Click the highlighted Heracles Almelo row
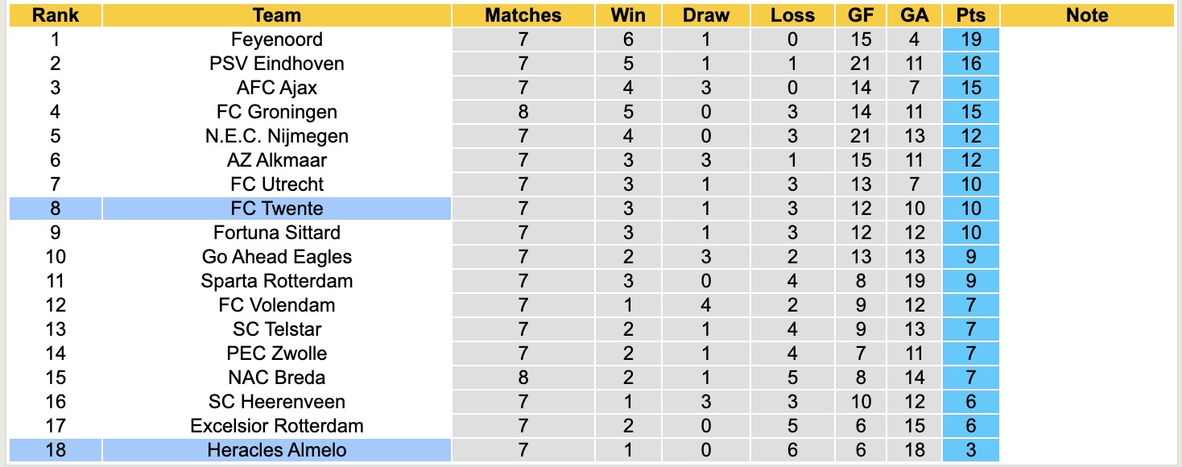 [x=276, y=450]
